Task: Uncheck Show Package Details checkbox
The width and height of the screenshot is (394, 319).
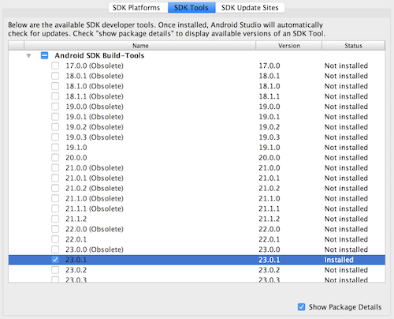Action: click(302, 307)
